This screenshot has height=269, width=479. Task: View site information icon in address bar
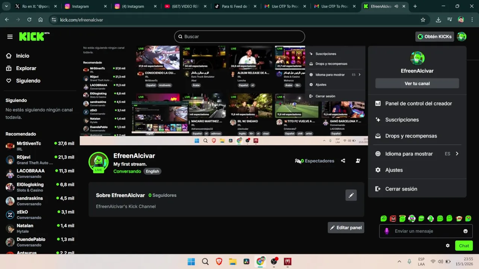click(54, 20)
